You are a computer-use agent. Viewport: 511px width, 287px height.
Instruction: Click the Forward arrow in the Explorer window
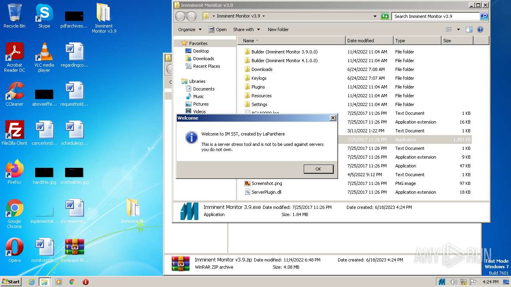pyautogui.click(x=192, y=16)
